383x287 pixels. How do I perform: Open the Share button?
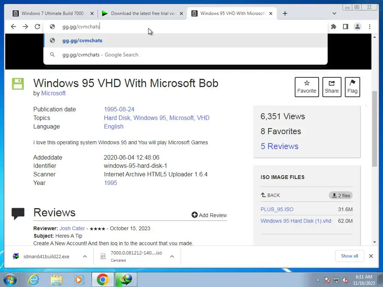[x=332, y=87]
